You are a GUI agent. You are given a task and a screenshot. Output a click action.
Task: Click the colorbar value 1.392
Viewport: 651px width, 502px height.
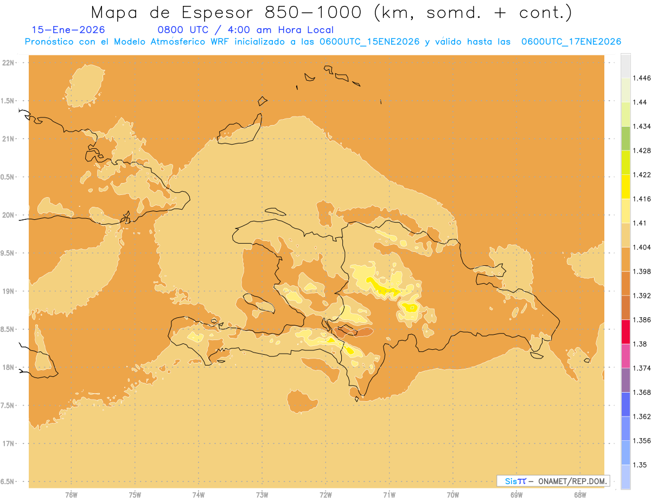click(x=642, y=296)
